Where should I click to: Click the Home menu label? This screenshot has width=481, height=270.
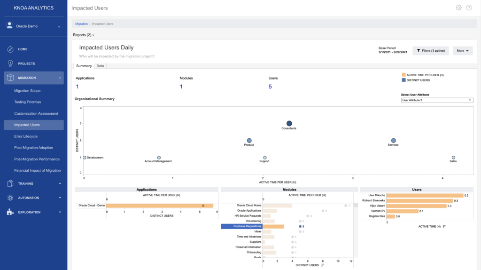23,49
